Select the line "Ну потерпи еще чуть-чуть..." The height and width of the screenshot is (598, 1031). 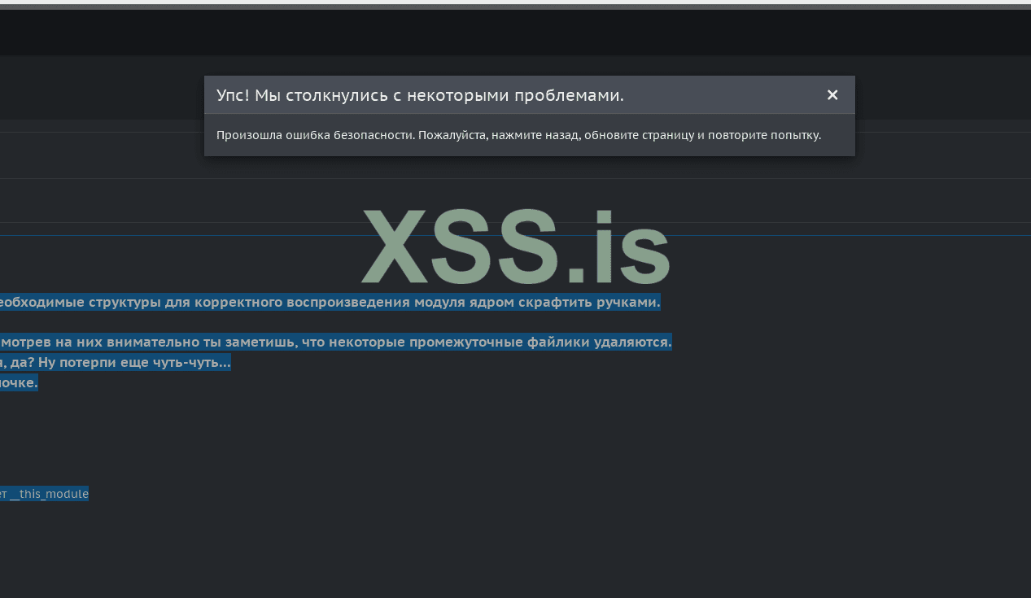tap(115, 362)
